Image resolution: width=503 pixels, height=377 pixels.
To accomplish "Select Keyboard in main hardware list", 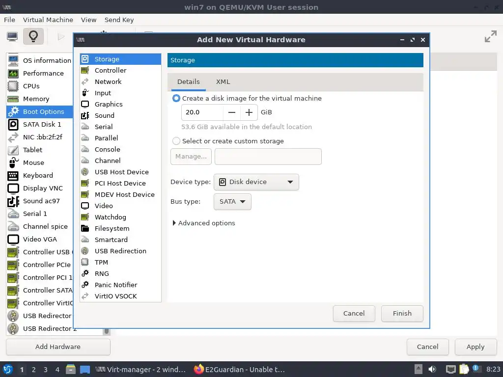I will pyautogui.click(x=40, y=175).
